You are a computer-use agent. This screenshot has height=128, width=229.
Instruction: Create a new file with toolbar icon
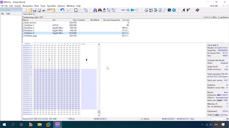pyautogui.click(x=25, y=10)
